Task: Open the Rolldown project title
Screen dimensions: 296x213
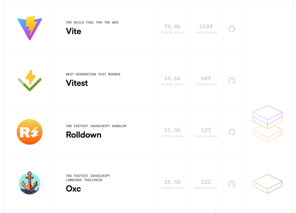Action: click(84, 135)
